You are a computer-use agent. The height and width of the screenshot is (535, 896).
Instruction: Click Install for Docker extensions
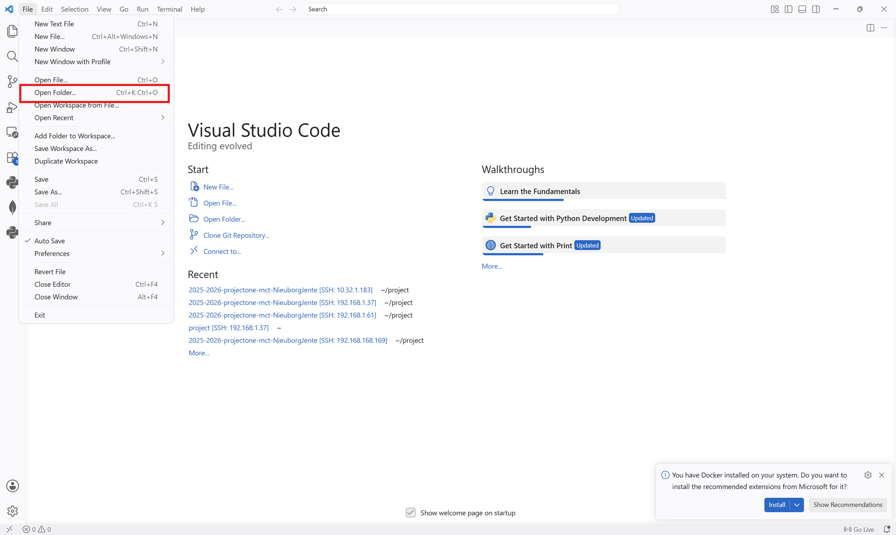pyautogui.click(x=777, y=505)
